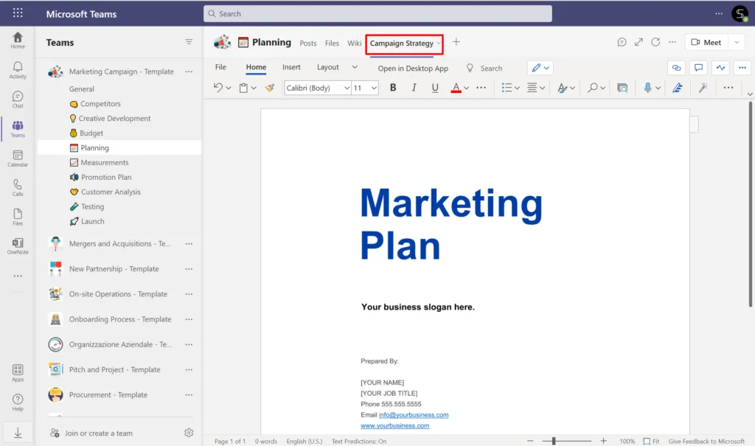Open the editing mode pencil dropdown
This screenshot has height=446, width=755.
pos(540,68)
